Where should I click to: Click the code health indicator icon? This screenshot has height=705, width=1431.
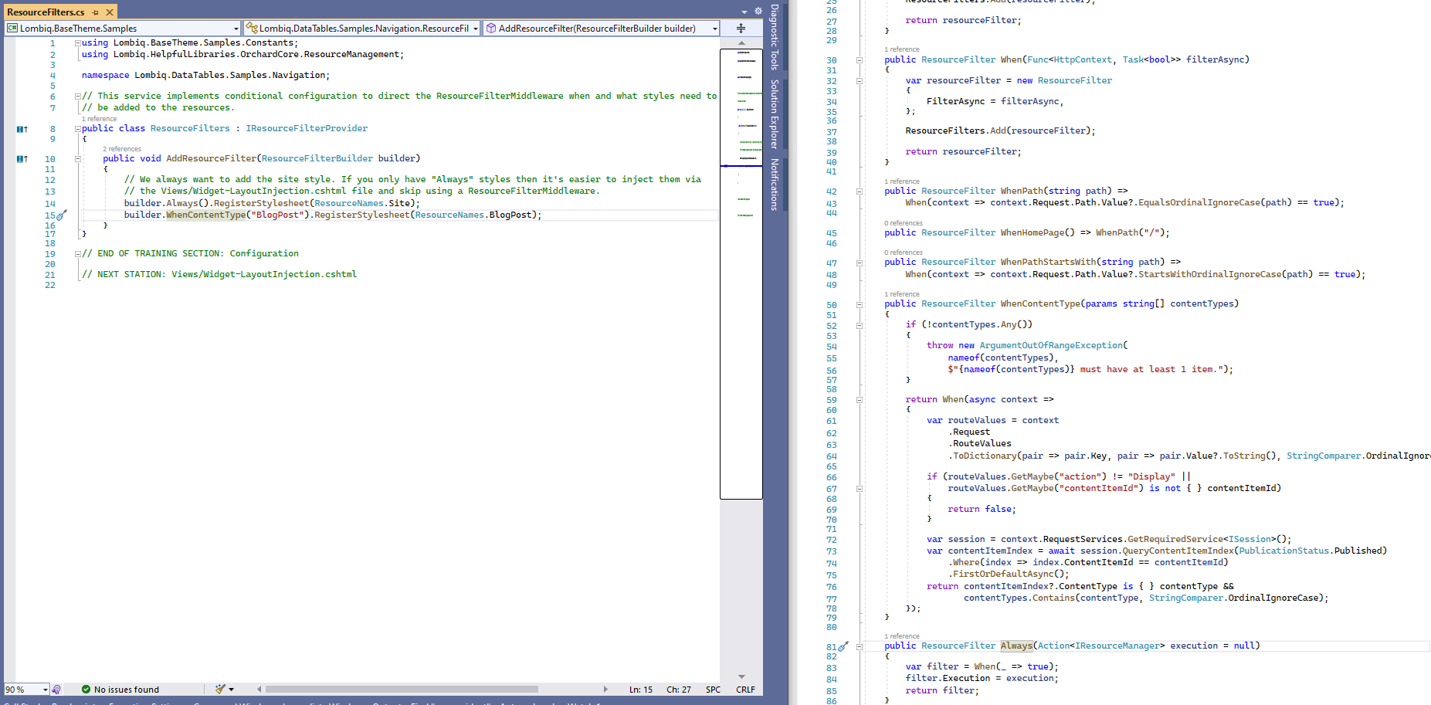56,690
